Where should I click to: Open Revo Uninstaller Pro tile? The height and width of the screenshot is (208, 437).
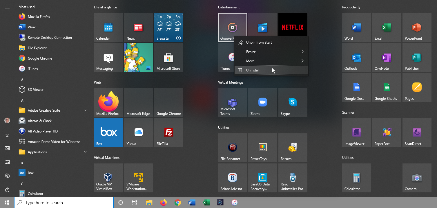click(293, 178)
